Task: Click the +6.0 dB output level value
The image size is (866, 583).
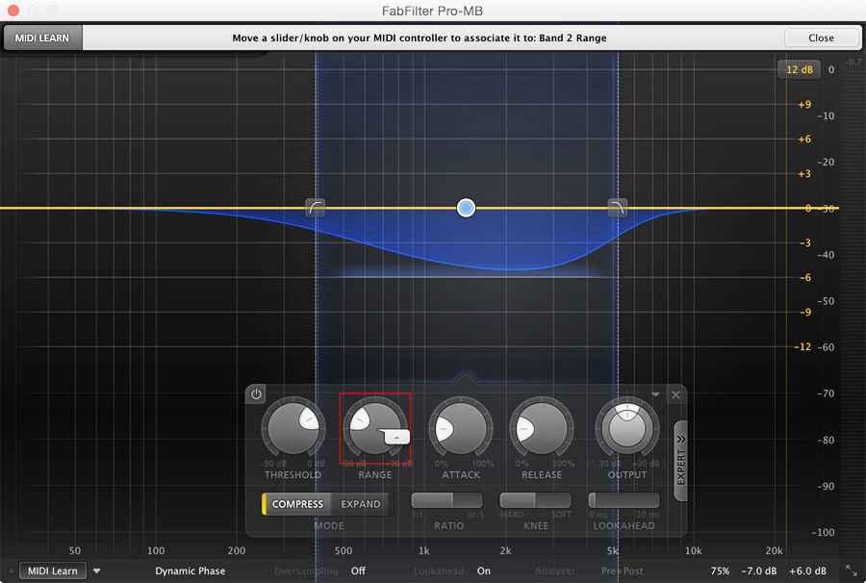Action: [x=807, y=570]
